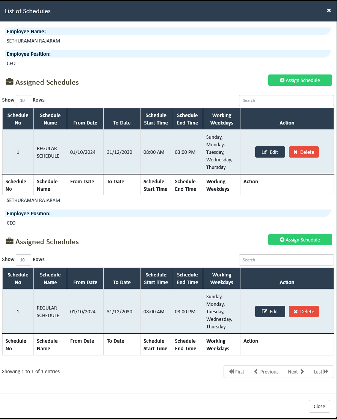This screenshot has height=419, width=337.
Task: Click the top Search box
Action: pyautogui.click(x=286, y=100)
